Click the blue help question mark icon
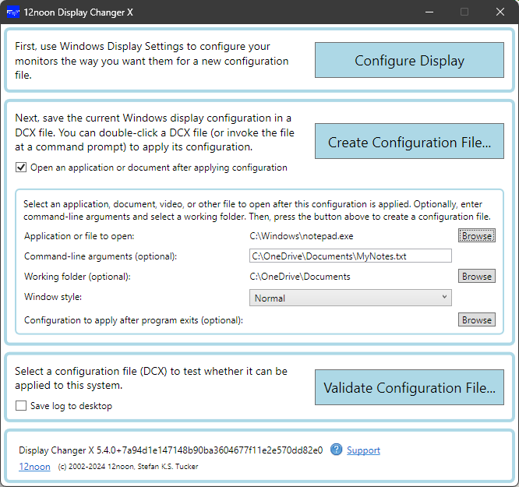 point(337,450)
